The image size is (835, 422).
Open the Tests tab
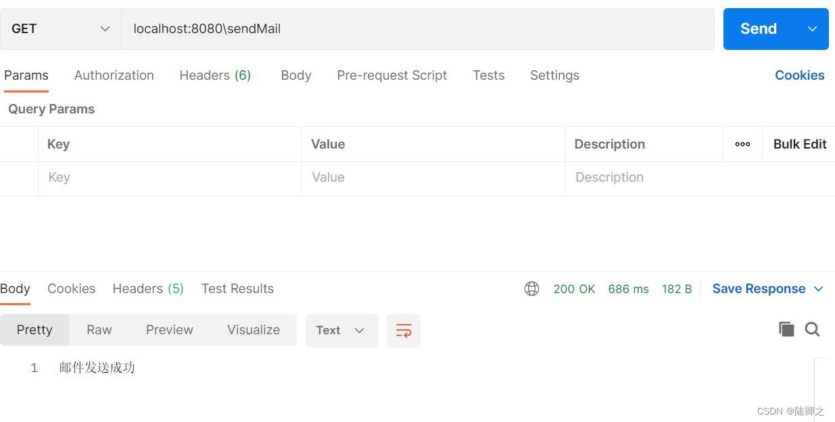[x=488, y=75]
